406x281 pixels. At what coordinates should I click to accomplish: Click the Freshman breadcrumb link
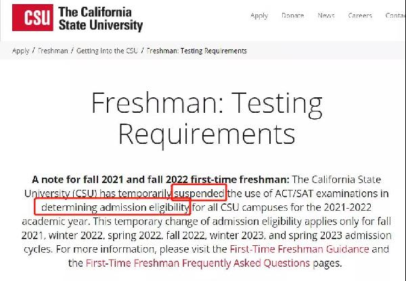click(x=53, y=51)
